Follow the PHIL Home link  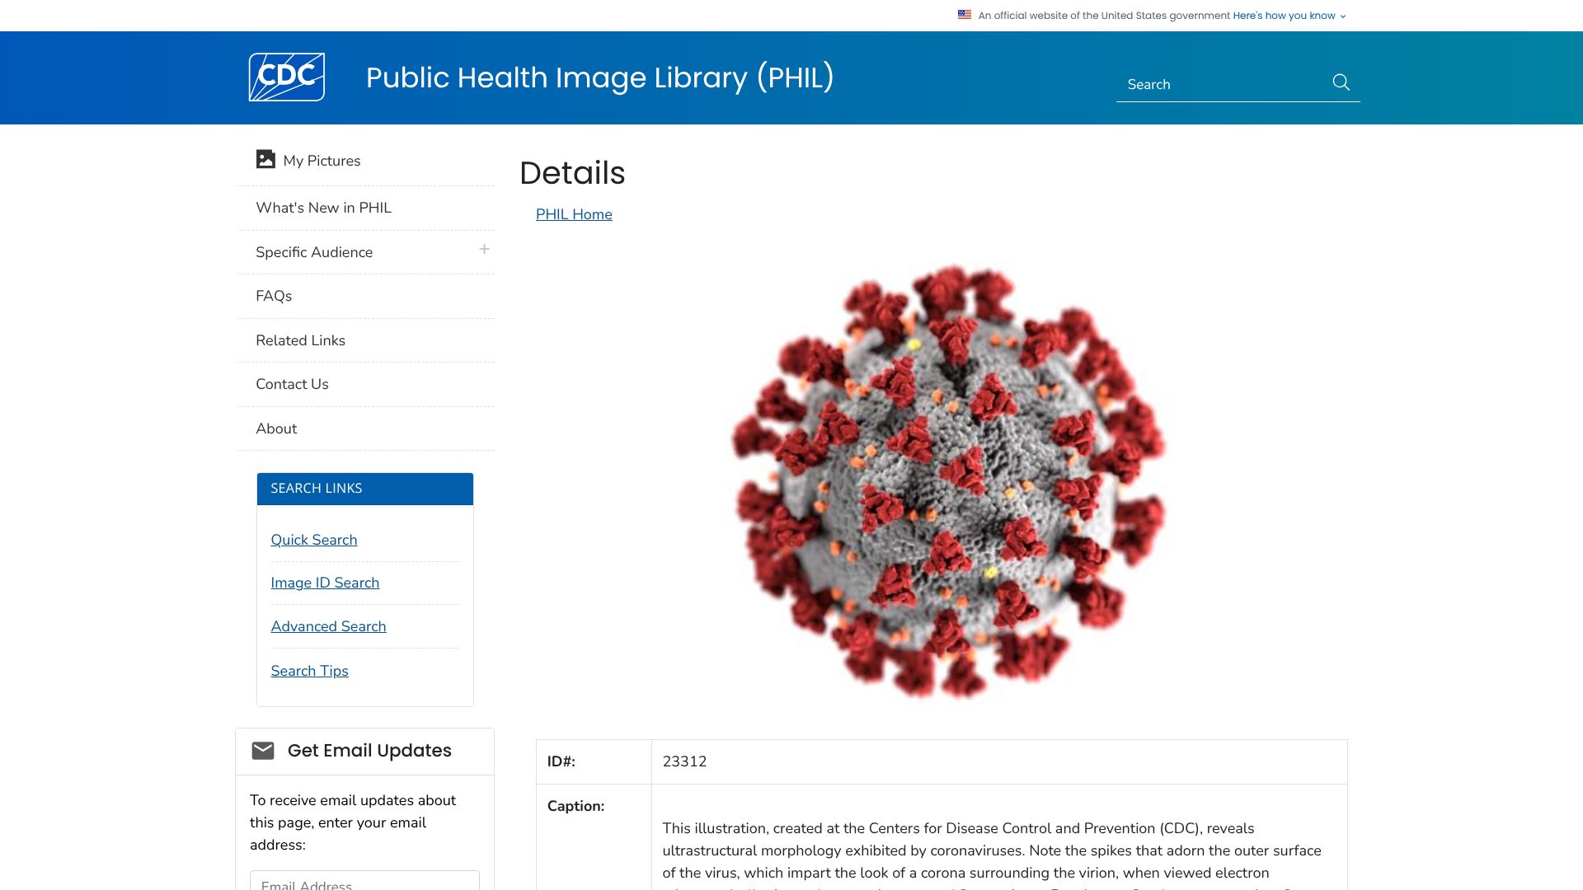click(574, 214)
